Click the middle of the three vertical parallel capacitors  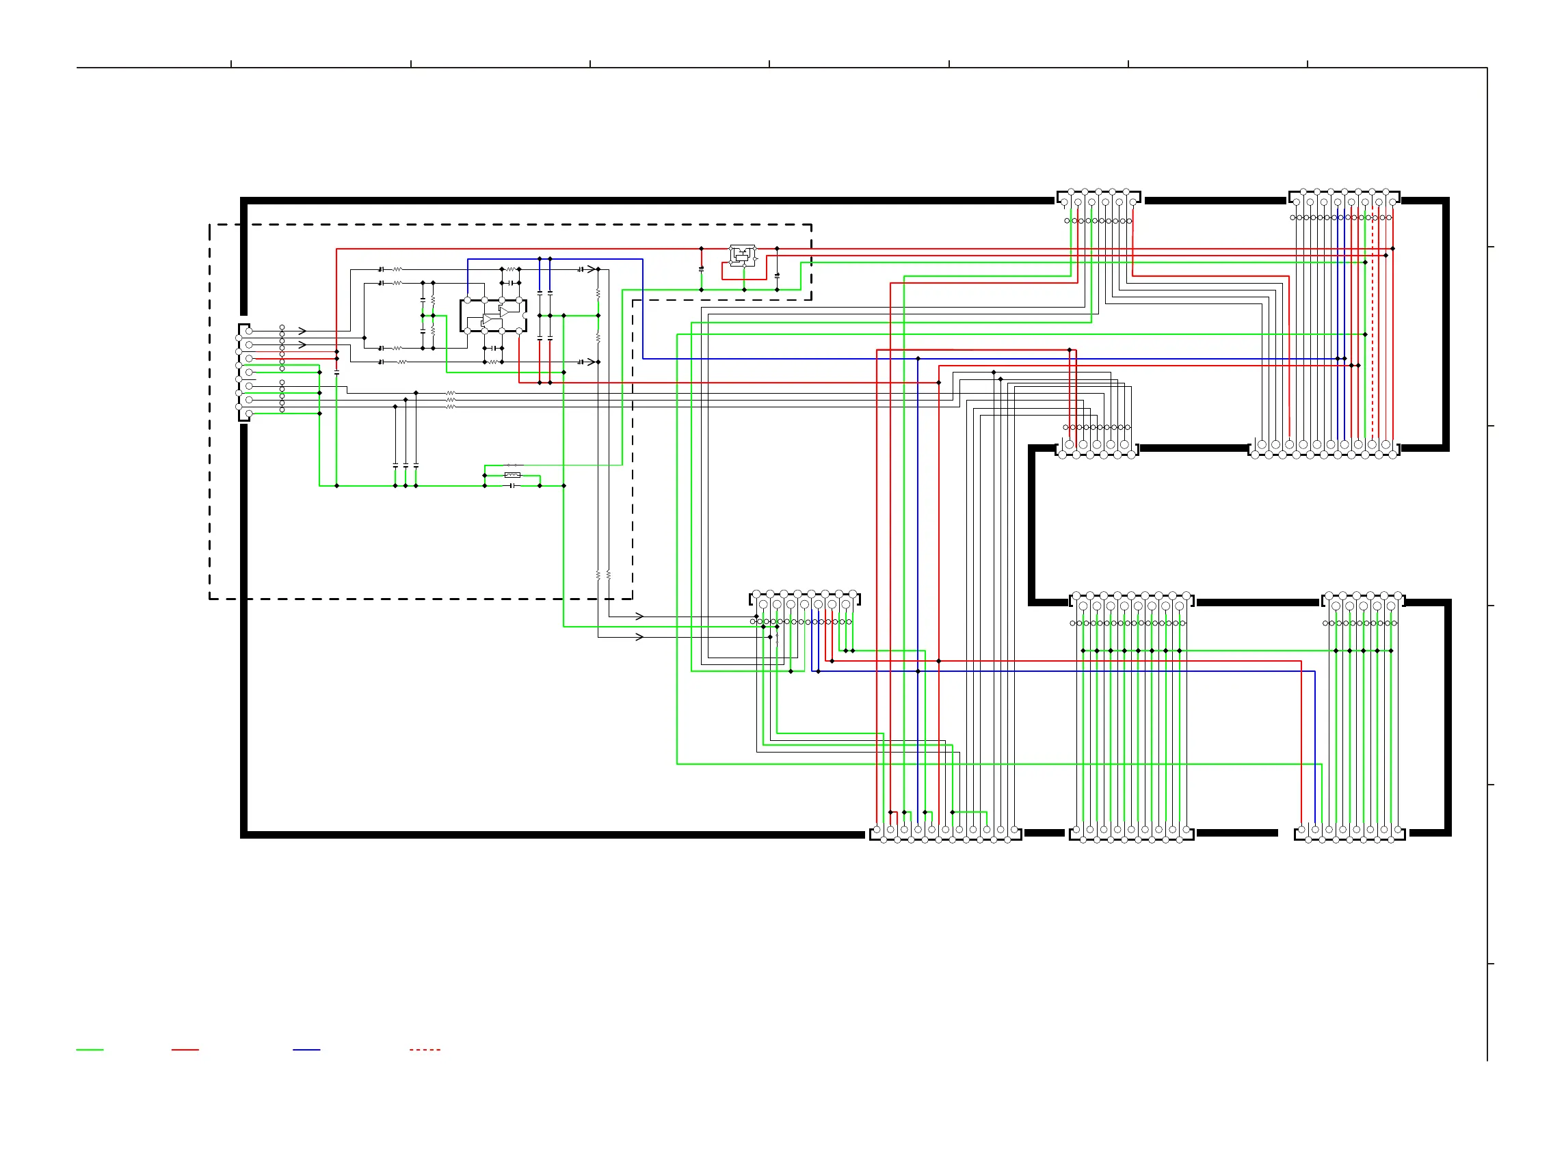tap(406, 465)
